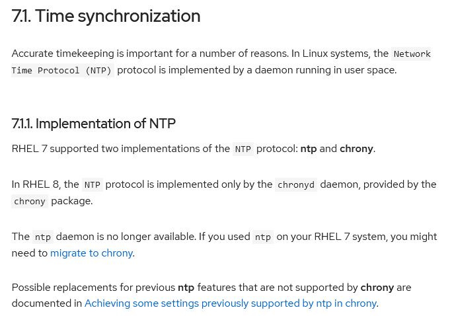This screenshot has height=316, width=452.
Task: Click bold 'ntp' after 'protocol:'
Action: (x=309, y=149)
